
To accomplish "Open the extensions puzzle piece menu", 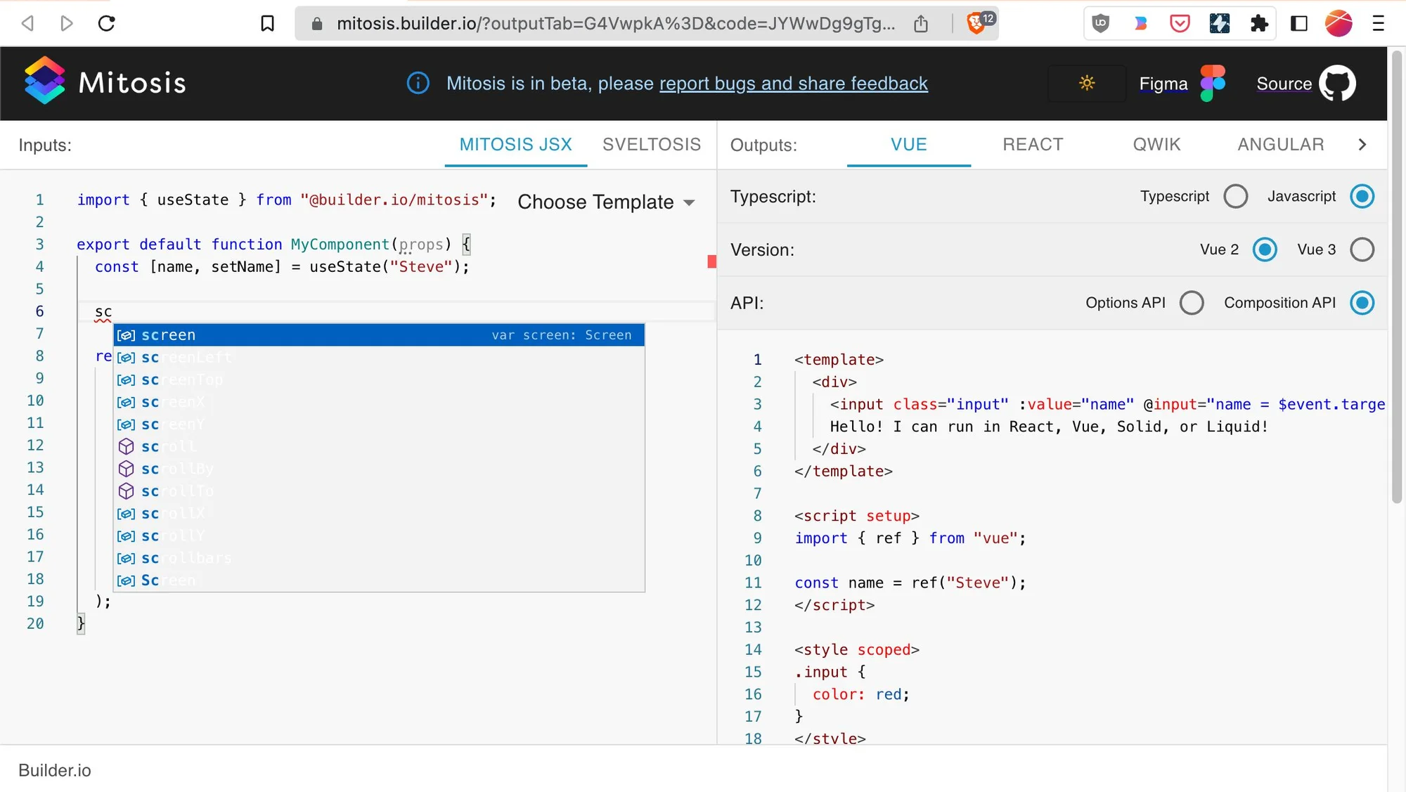I will (1259, 24).
